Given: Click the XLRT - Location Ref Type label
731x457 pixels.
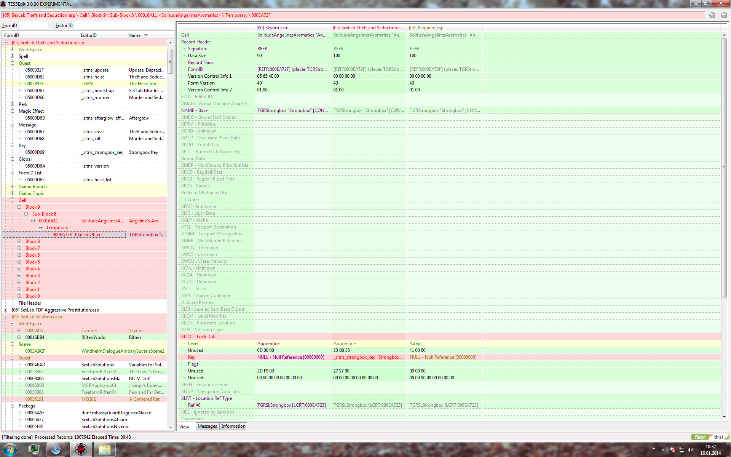Looking at the screenshot, I should click(x=206, y=398).
